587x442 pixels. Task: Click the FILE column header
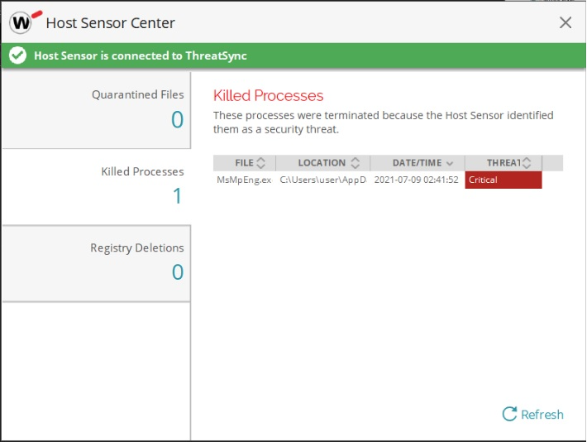click(x=244, y=163)
